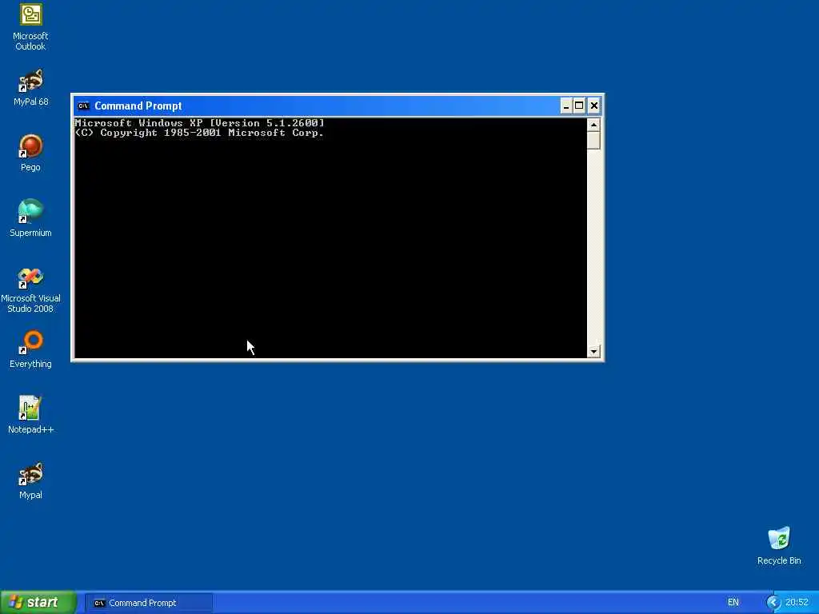
Task: Select the Mypal desktop shortcut above taskbar
Action: click(x=31, y=480)
